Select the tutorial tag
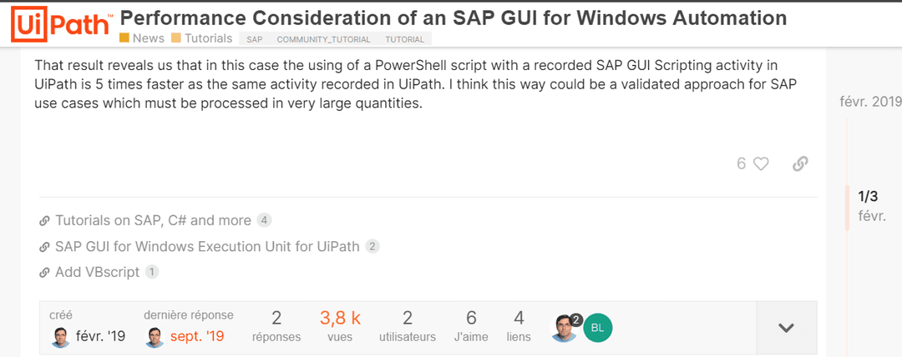Image resolution: width=902 pixels, height=357 pixels. pos(404,39)
